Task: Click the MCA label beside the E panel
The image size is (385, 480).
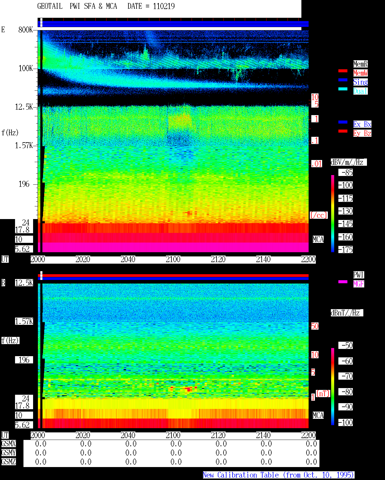Action: (x=318, y=239)
